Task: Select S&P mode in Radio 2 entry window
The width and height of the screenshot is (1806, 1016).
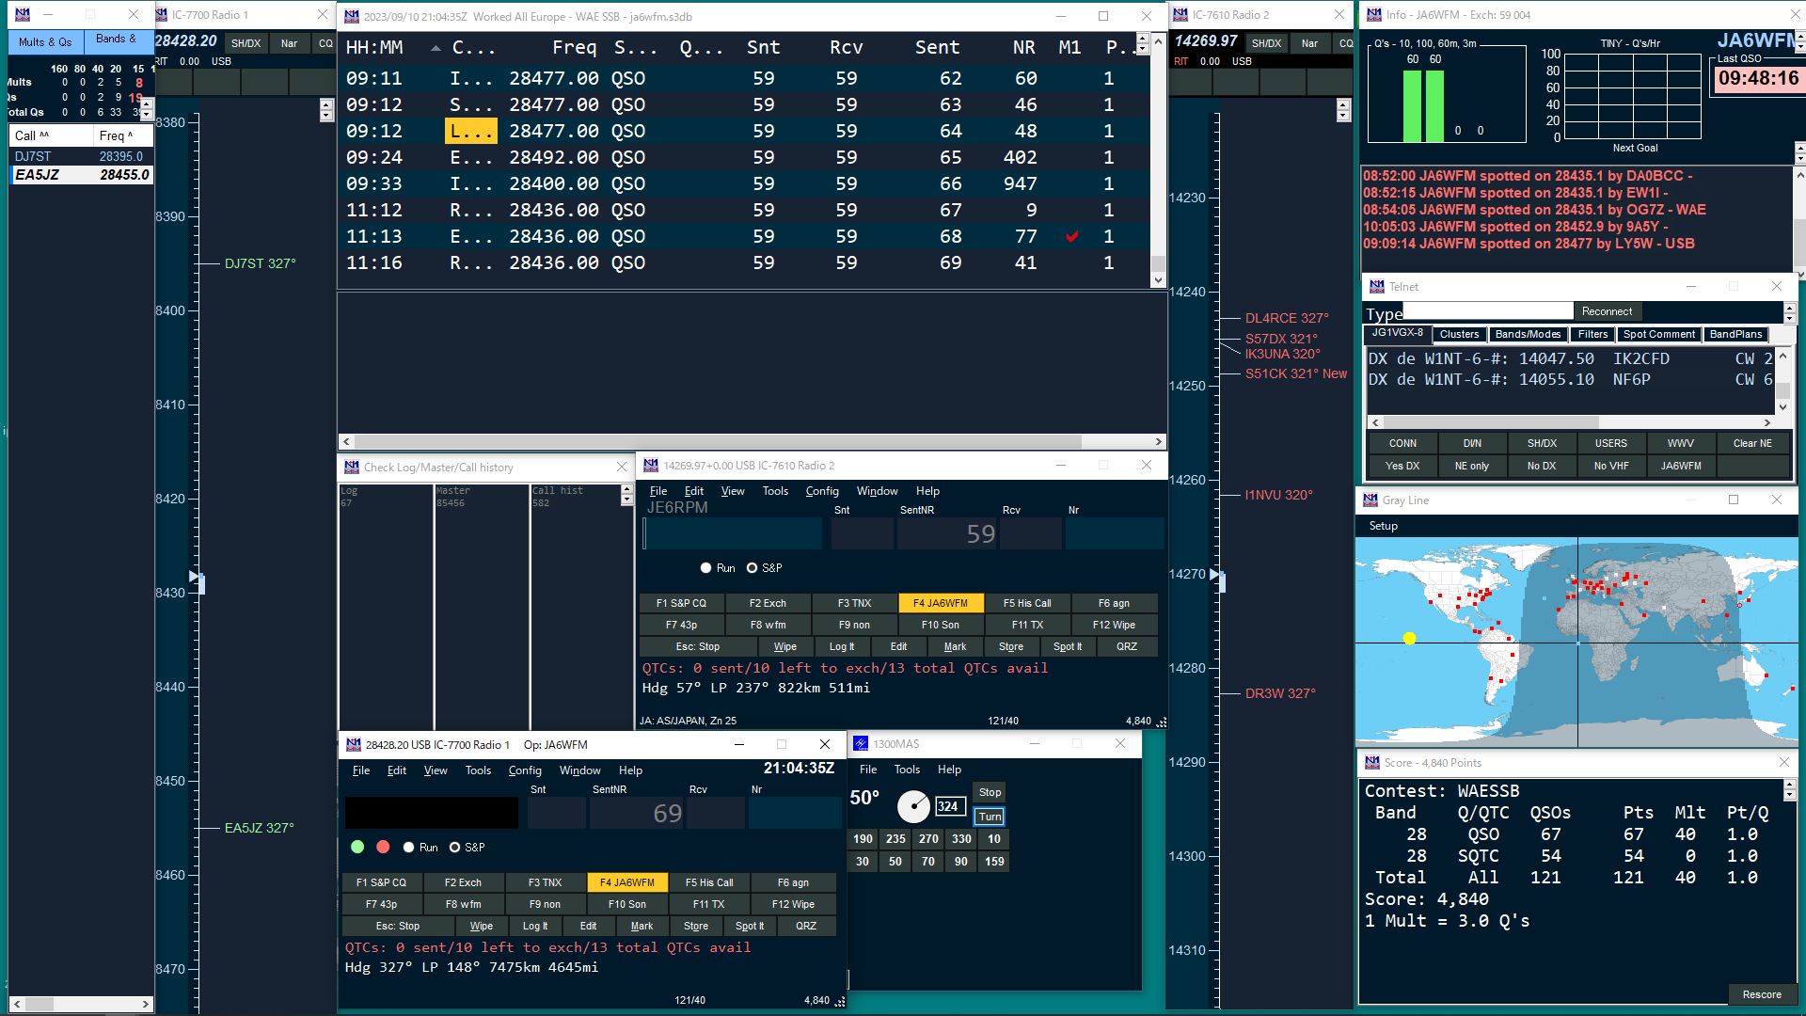Action: (752, 568)
